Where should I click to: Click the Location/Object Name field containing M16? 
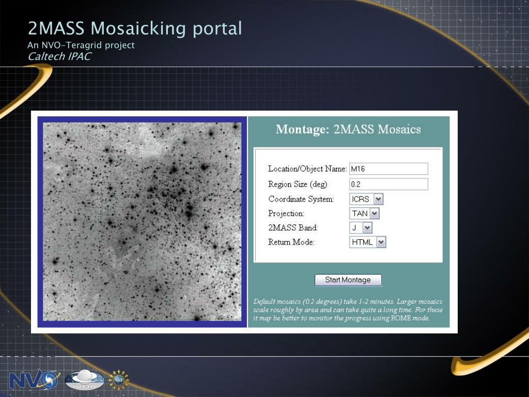(388, 169)
